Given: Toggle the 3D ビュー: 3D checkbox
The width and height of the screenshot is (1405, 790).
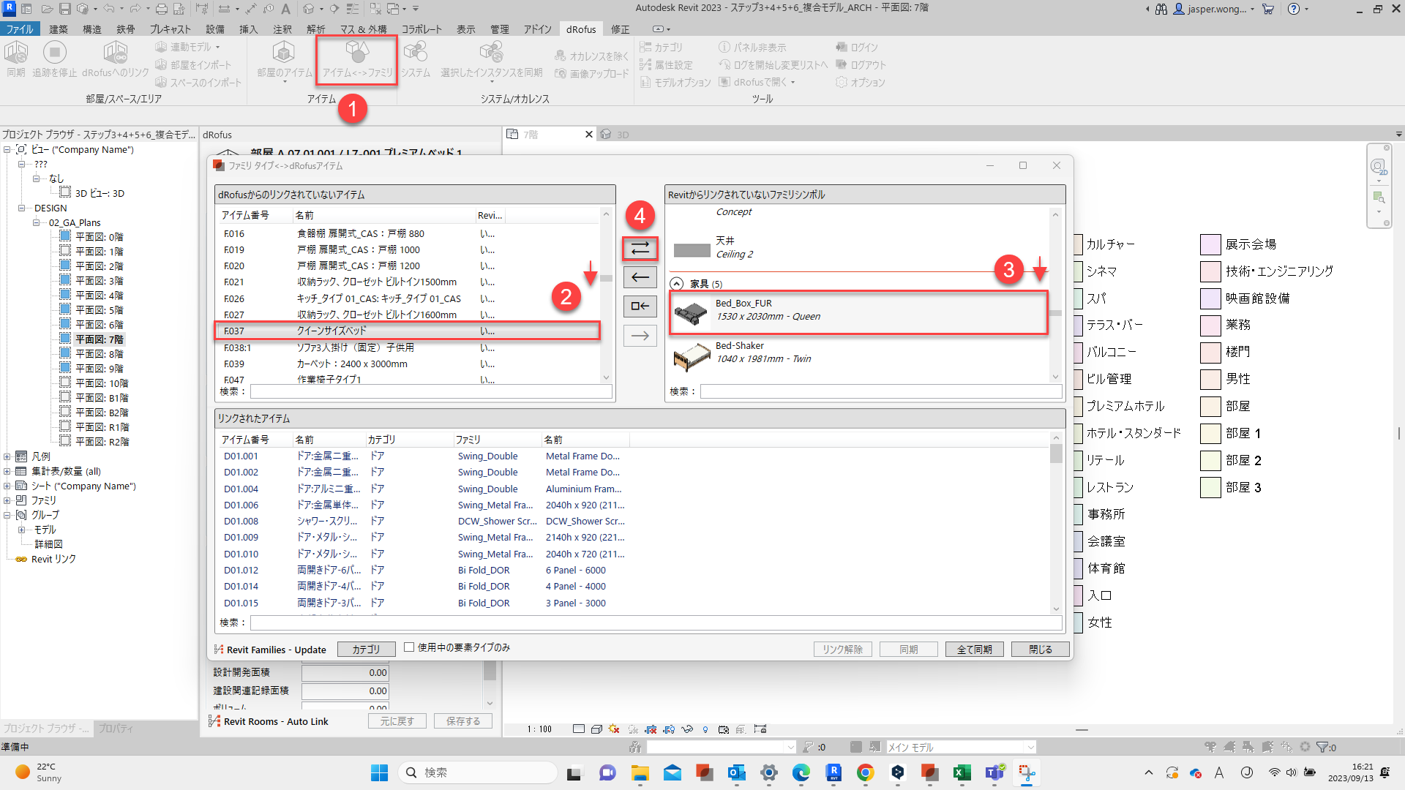Looking at the screenshot, I should coord(65,193).
